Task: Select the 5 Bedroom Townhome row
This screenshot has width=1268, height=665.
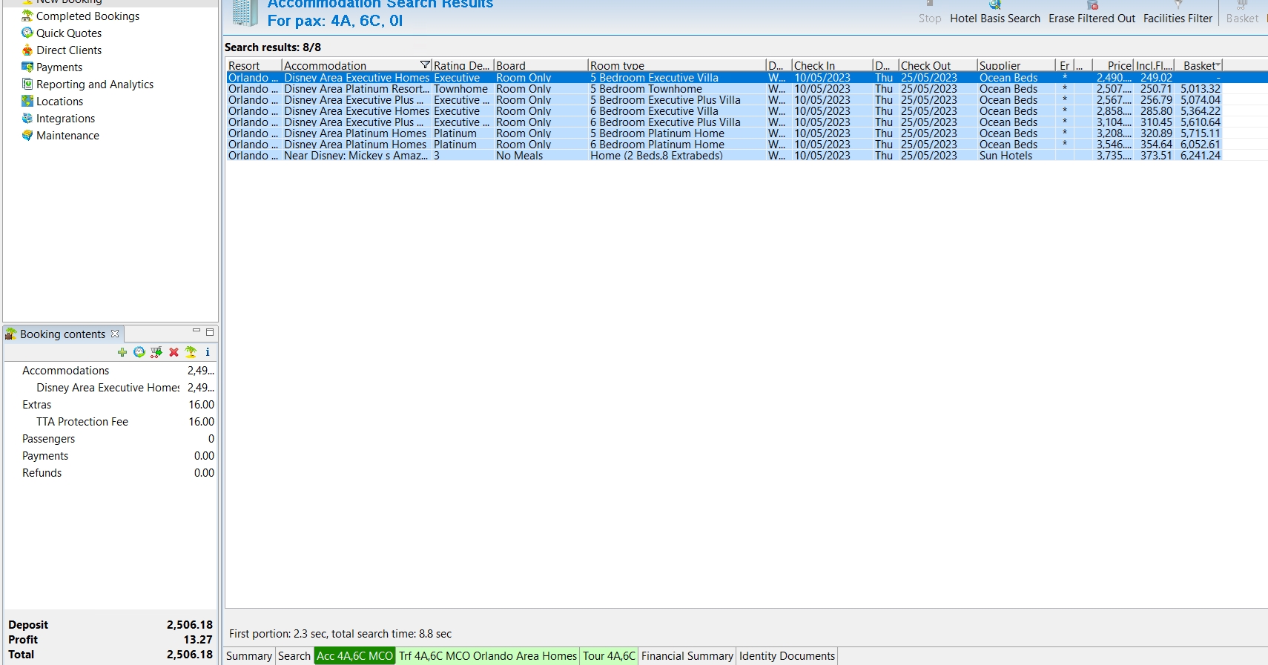Action: (x=724, y=89)
